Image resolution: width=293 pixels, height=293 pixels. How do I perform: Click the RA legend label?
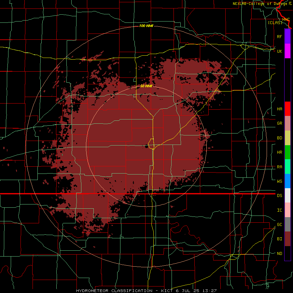[279, 167]
